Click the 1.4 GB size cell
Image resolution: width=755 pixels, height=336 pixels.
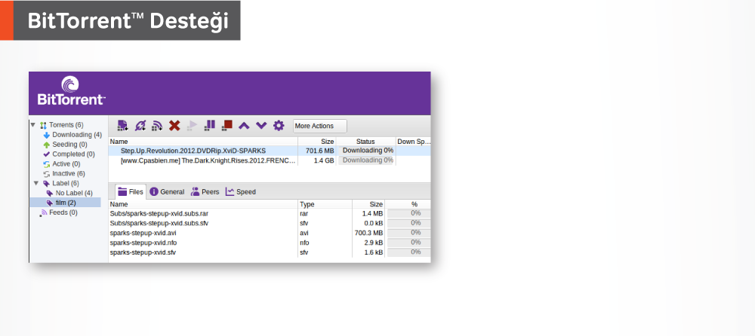point(324,160)
